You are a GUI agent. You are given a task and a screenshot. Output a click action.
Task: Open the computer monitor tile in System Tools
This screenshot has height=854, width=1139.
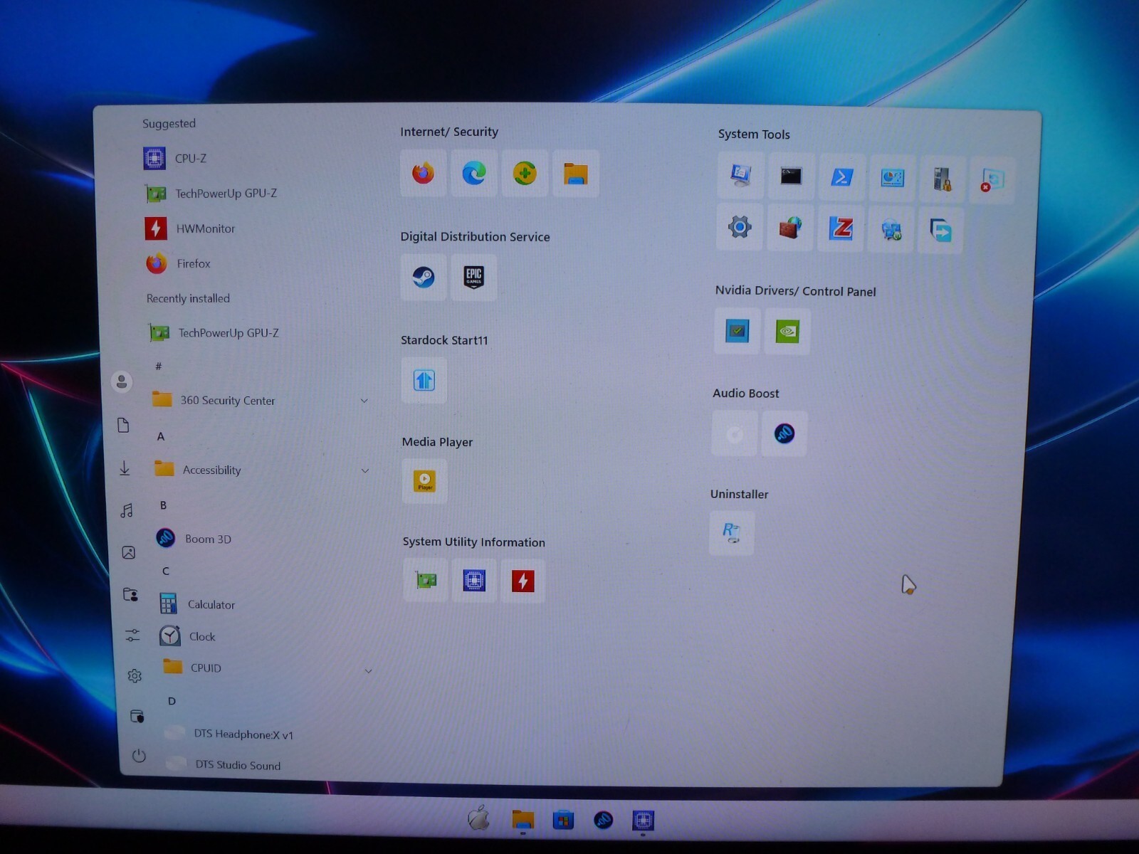click(740, 175)
